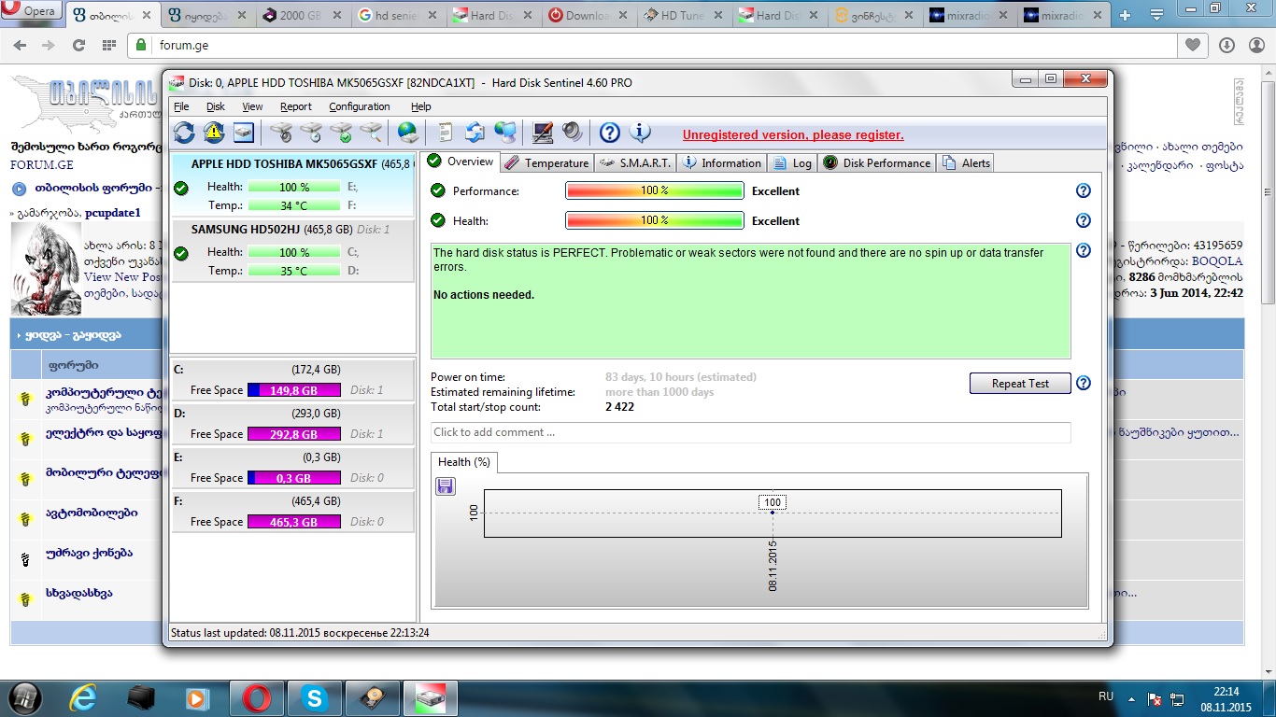
Task: Open the Disk menu
Action: [216, 106]
